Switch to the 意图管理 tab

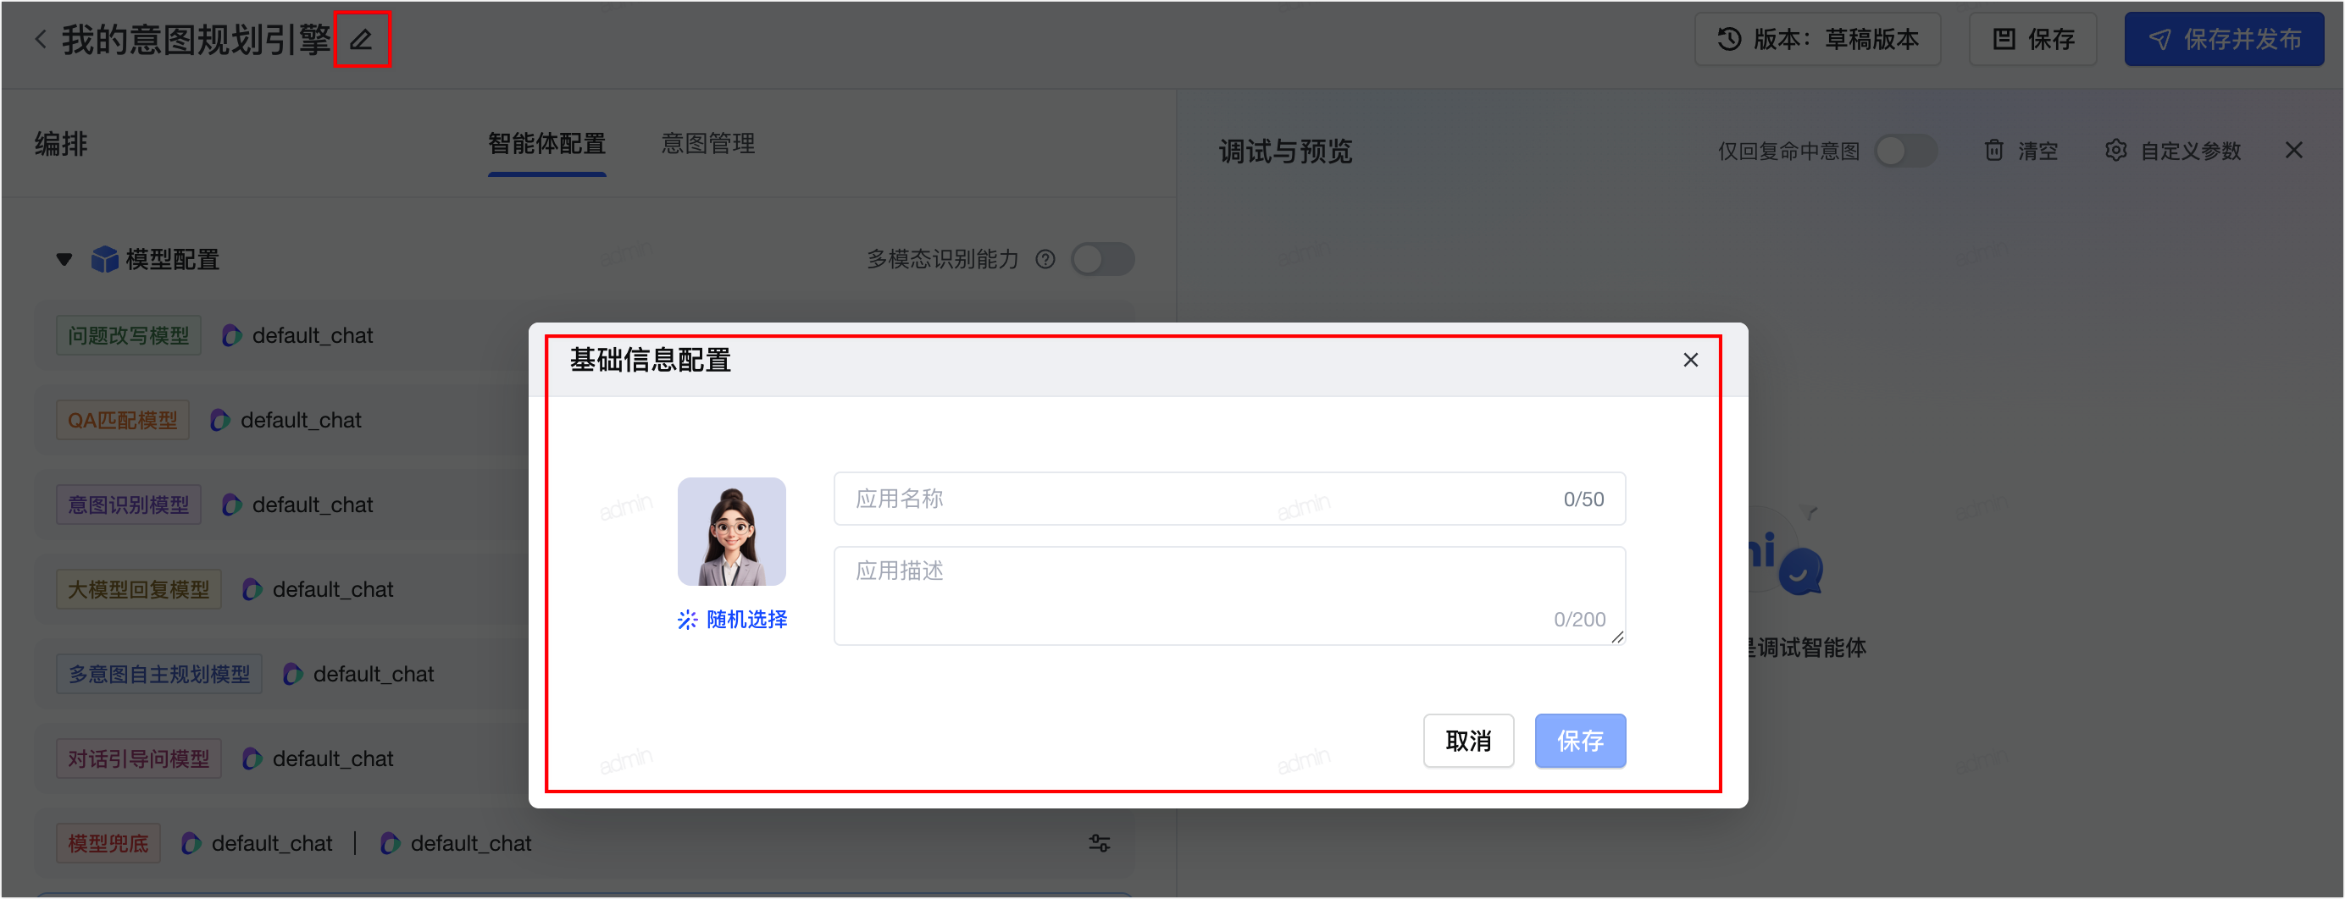coord(707,144)
